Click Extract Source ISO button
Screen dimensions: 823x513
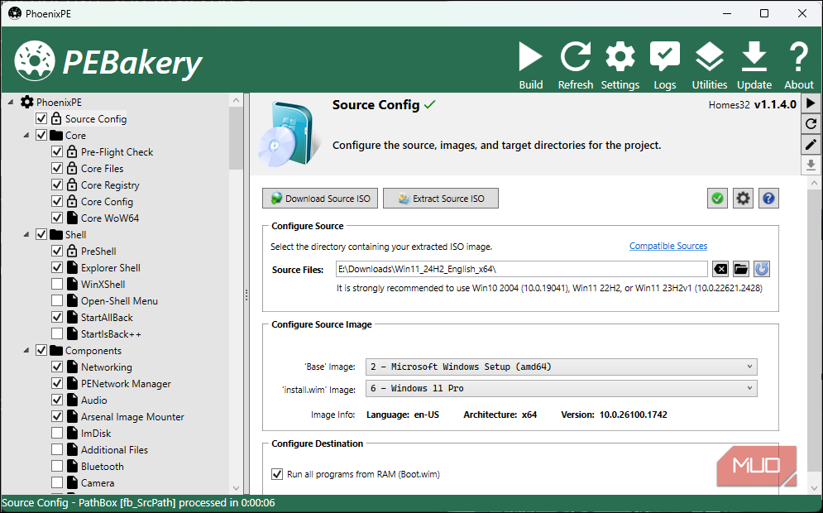point(440,199)
